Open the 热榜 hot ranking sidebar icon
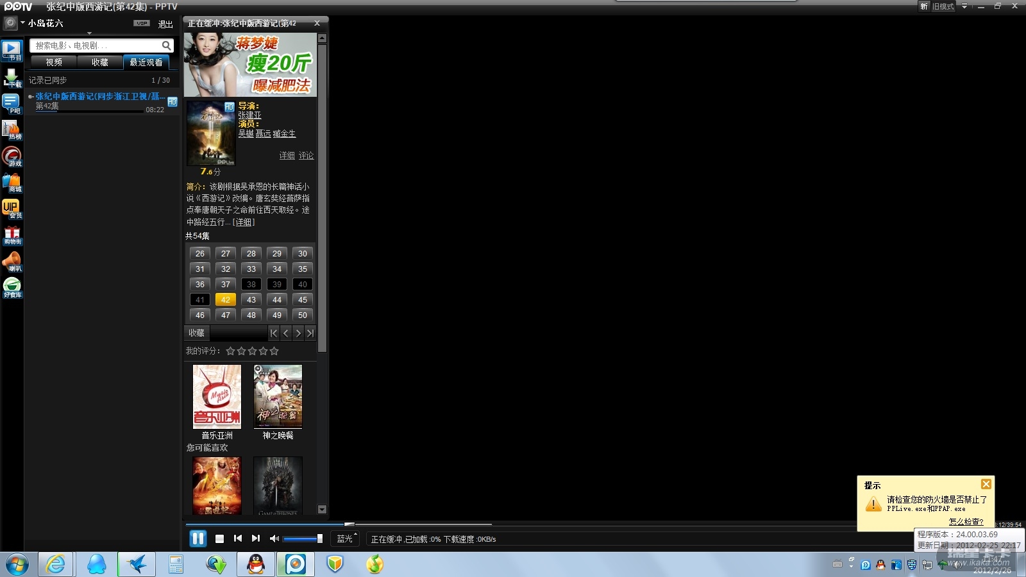 (x=12, y=130)
